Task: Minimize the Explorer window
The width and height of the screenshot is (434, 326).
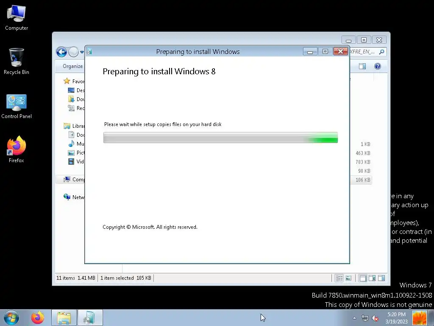Action: point(348,40)
